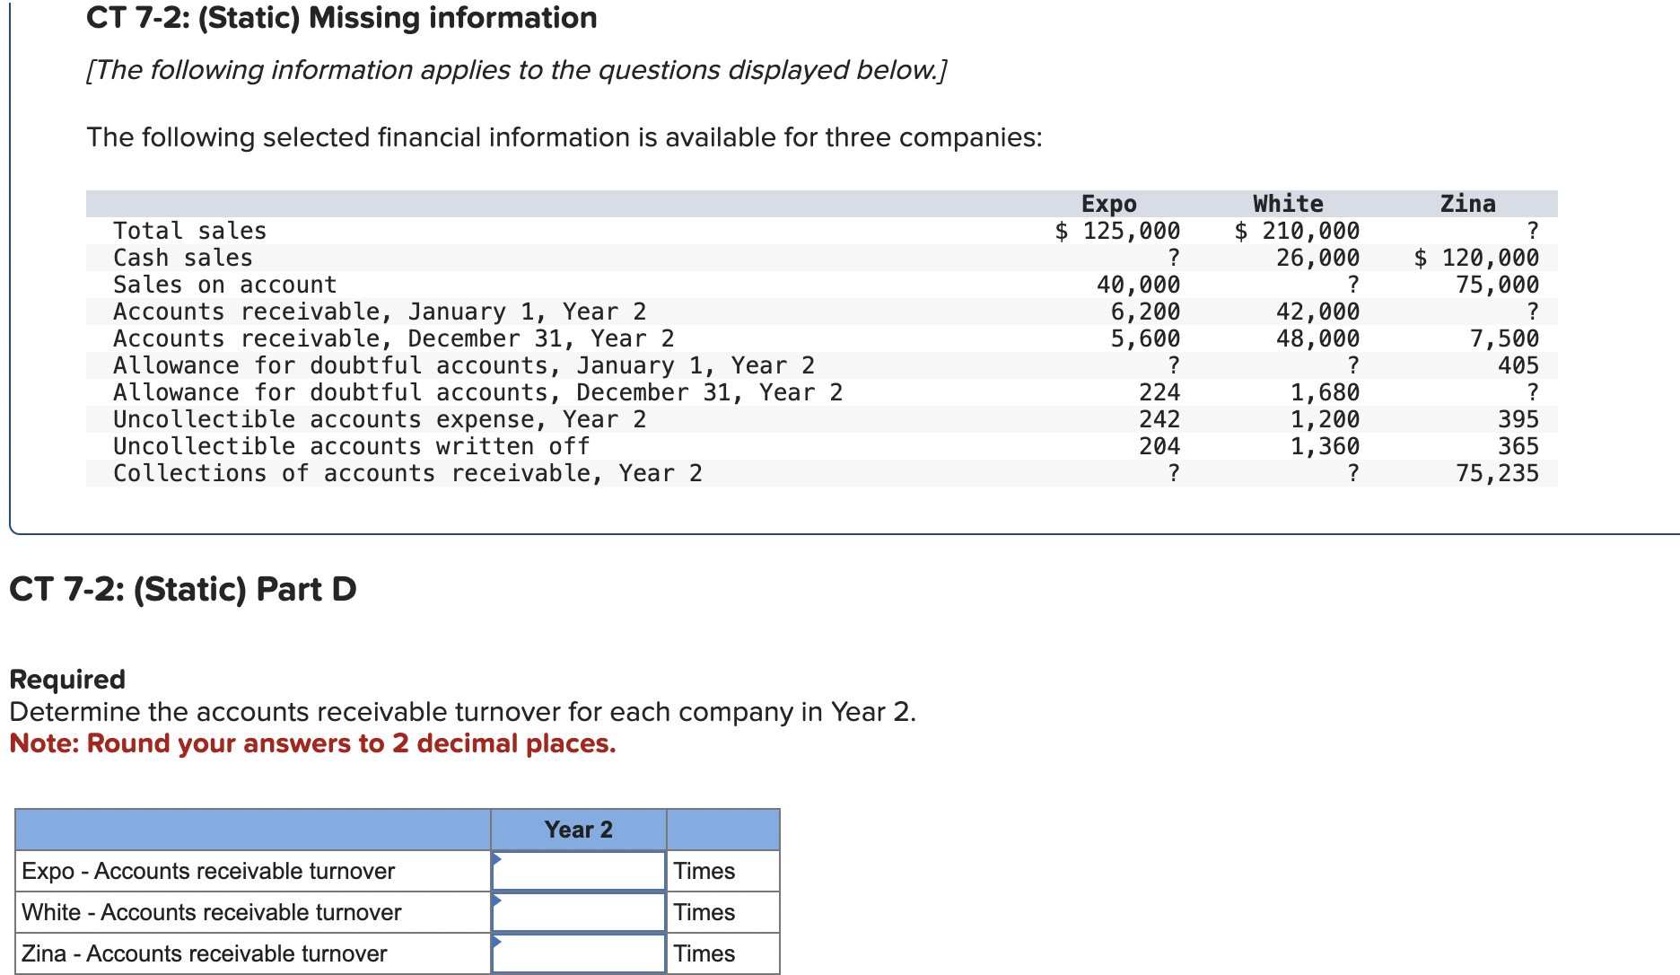Click the Expo - Accounts receivable turnover label

(x=208, y=870)
